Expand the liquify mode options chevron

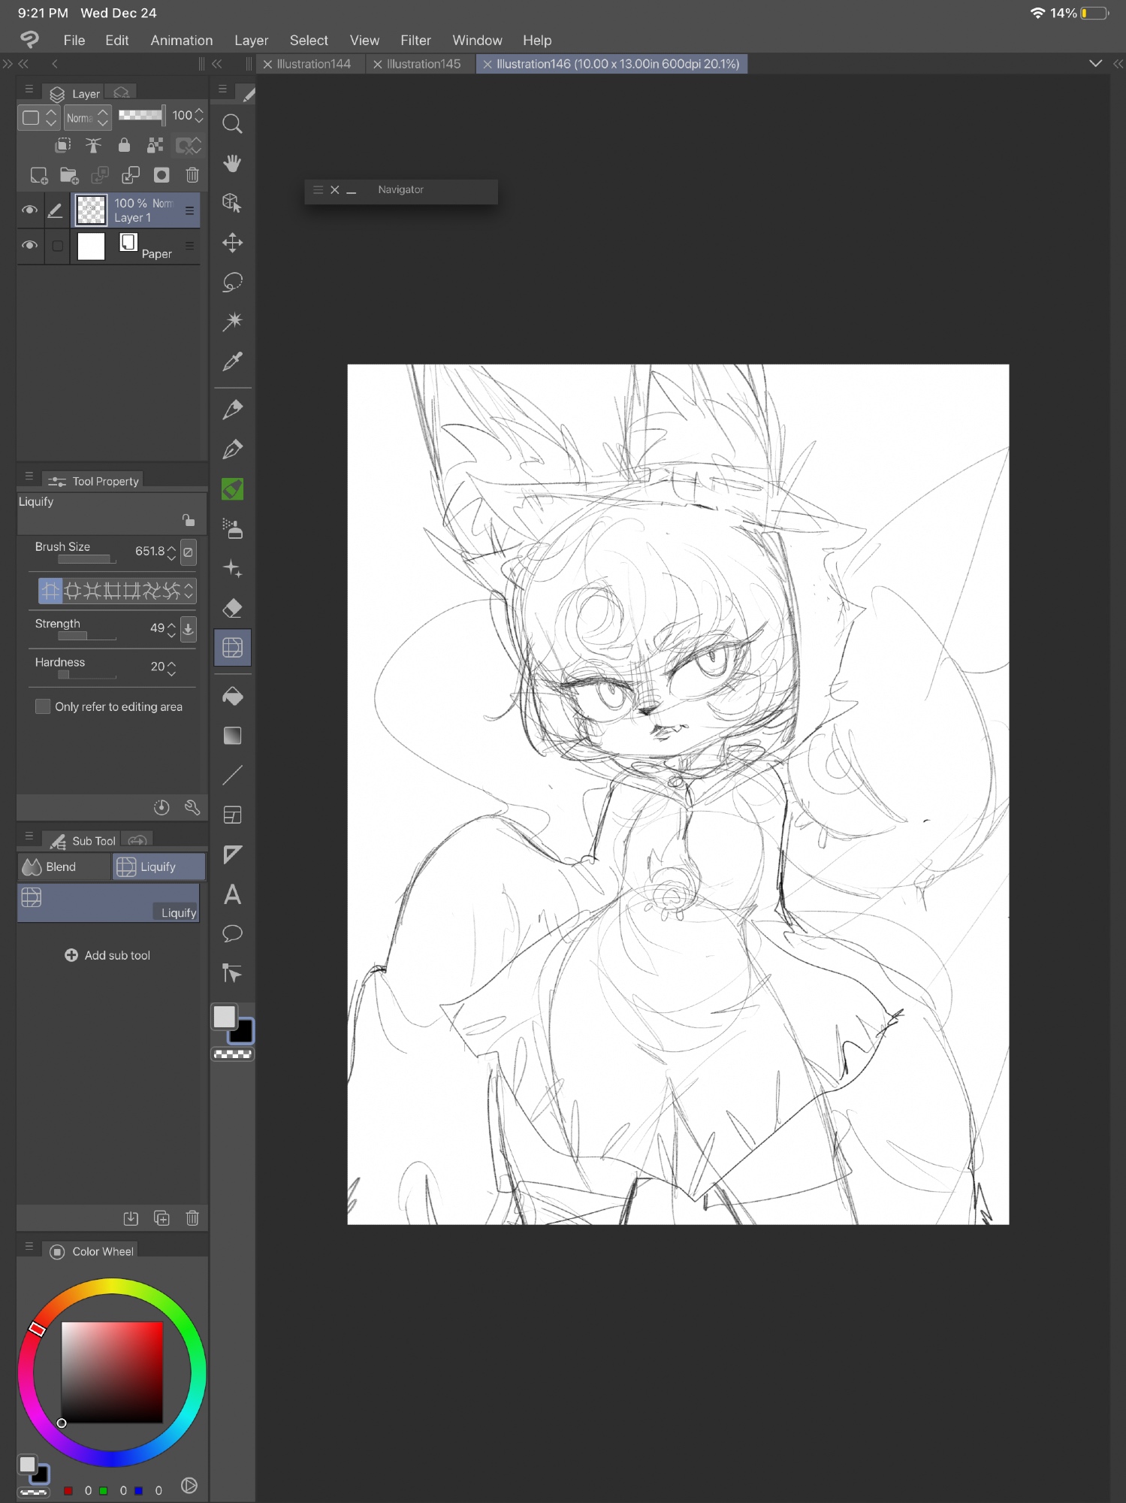pyautogui.click(x=189, y=591)
